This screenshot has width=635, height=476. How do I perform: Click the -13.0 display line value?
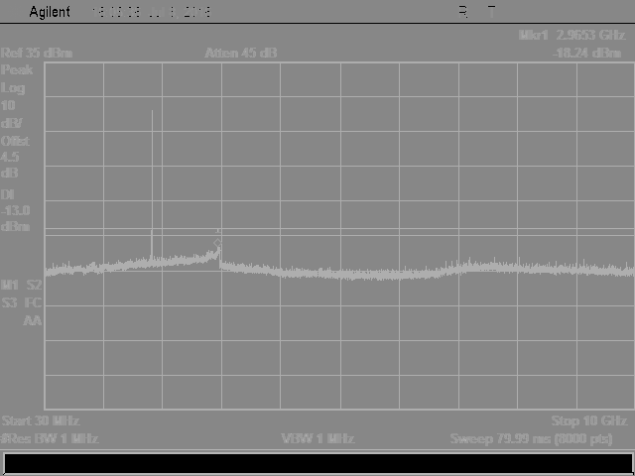[16, 210]
